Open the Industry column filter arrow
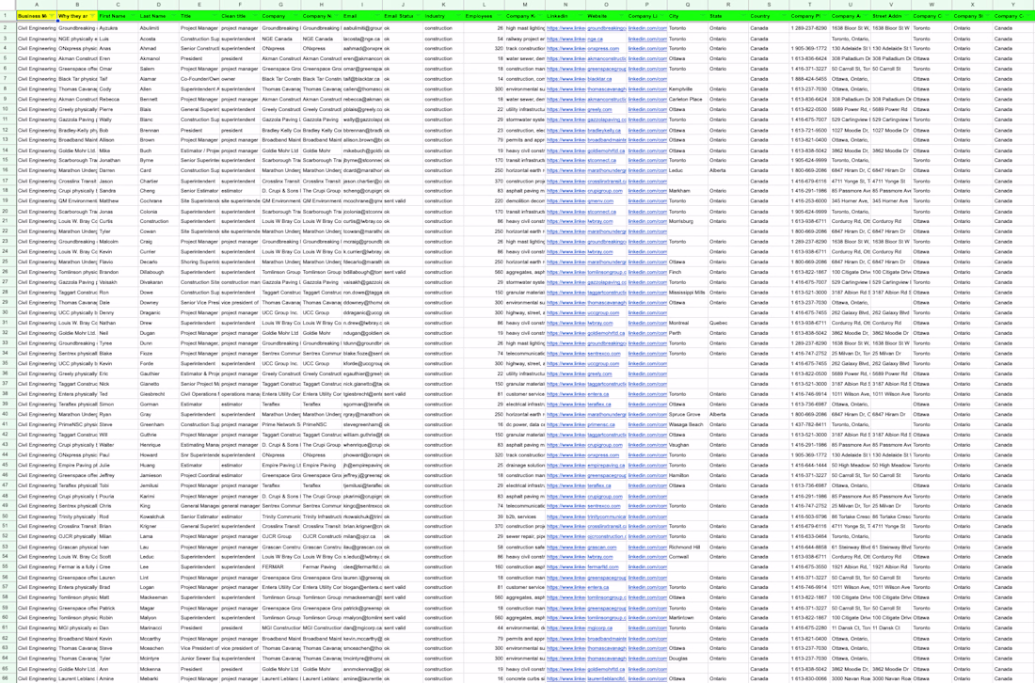 click(459, 16)
